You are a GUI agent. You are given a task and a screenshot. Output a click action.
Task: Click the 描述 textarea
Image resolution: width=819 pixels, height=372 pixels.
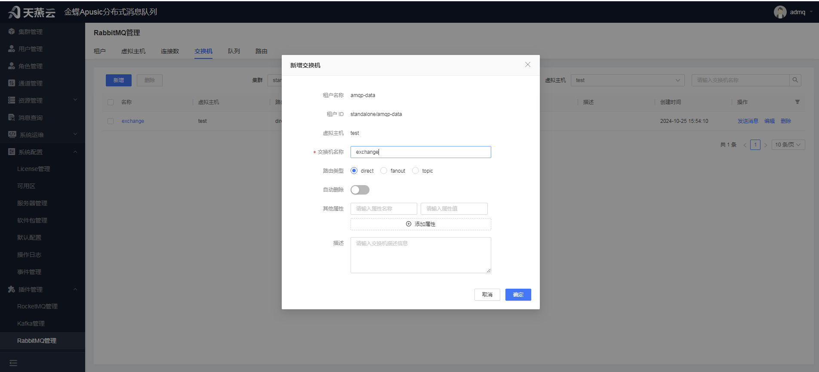421,255
